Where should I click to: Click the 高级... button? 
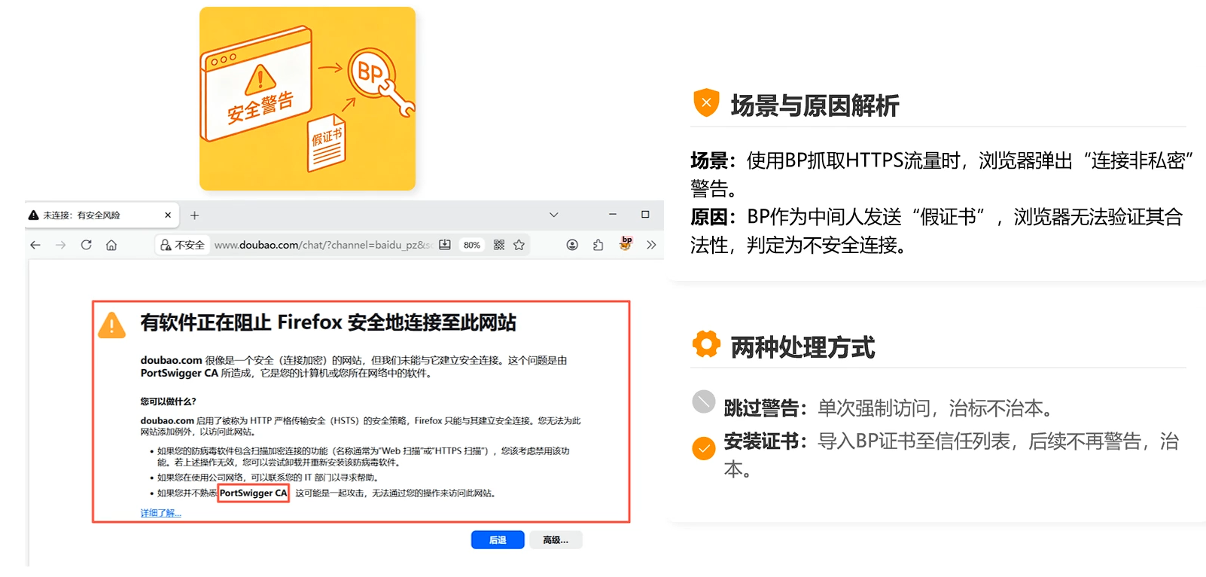tap(556, 540)
